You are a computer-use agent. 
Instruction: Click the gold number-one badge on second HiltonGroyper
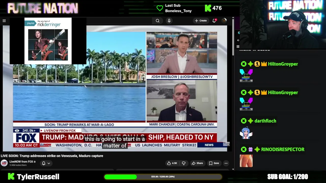tap(257, 93)
